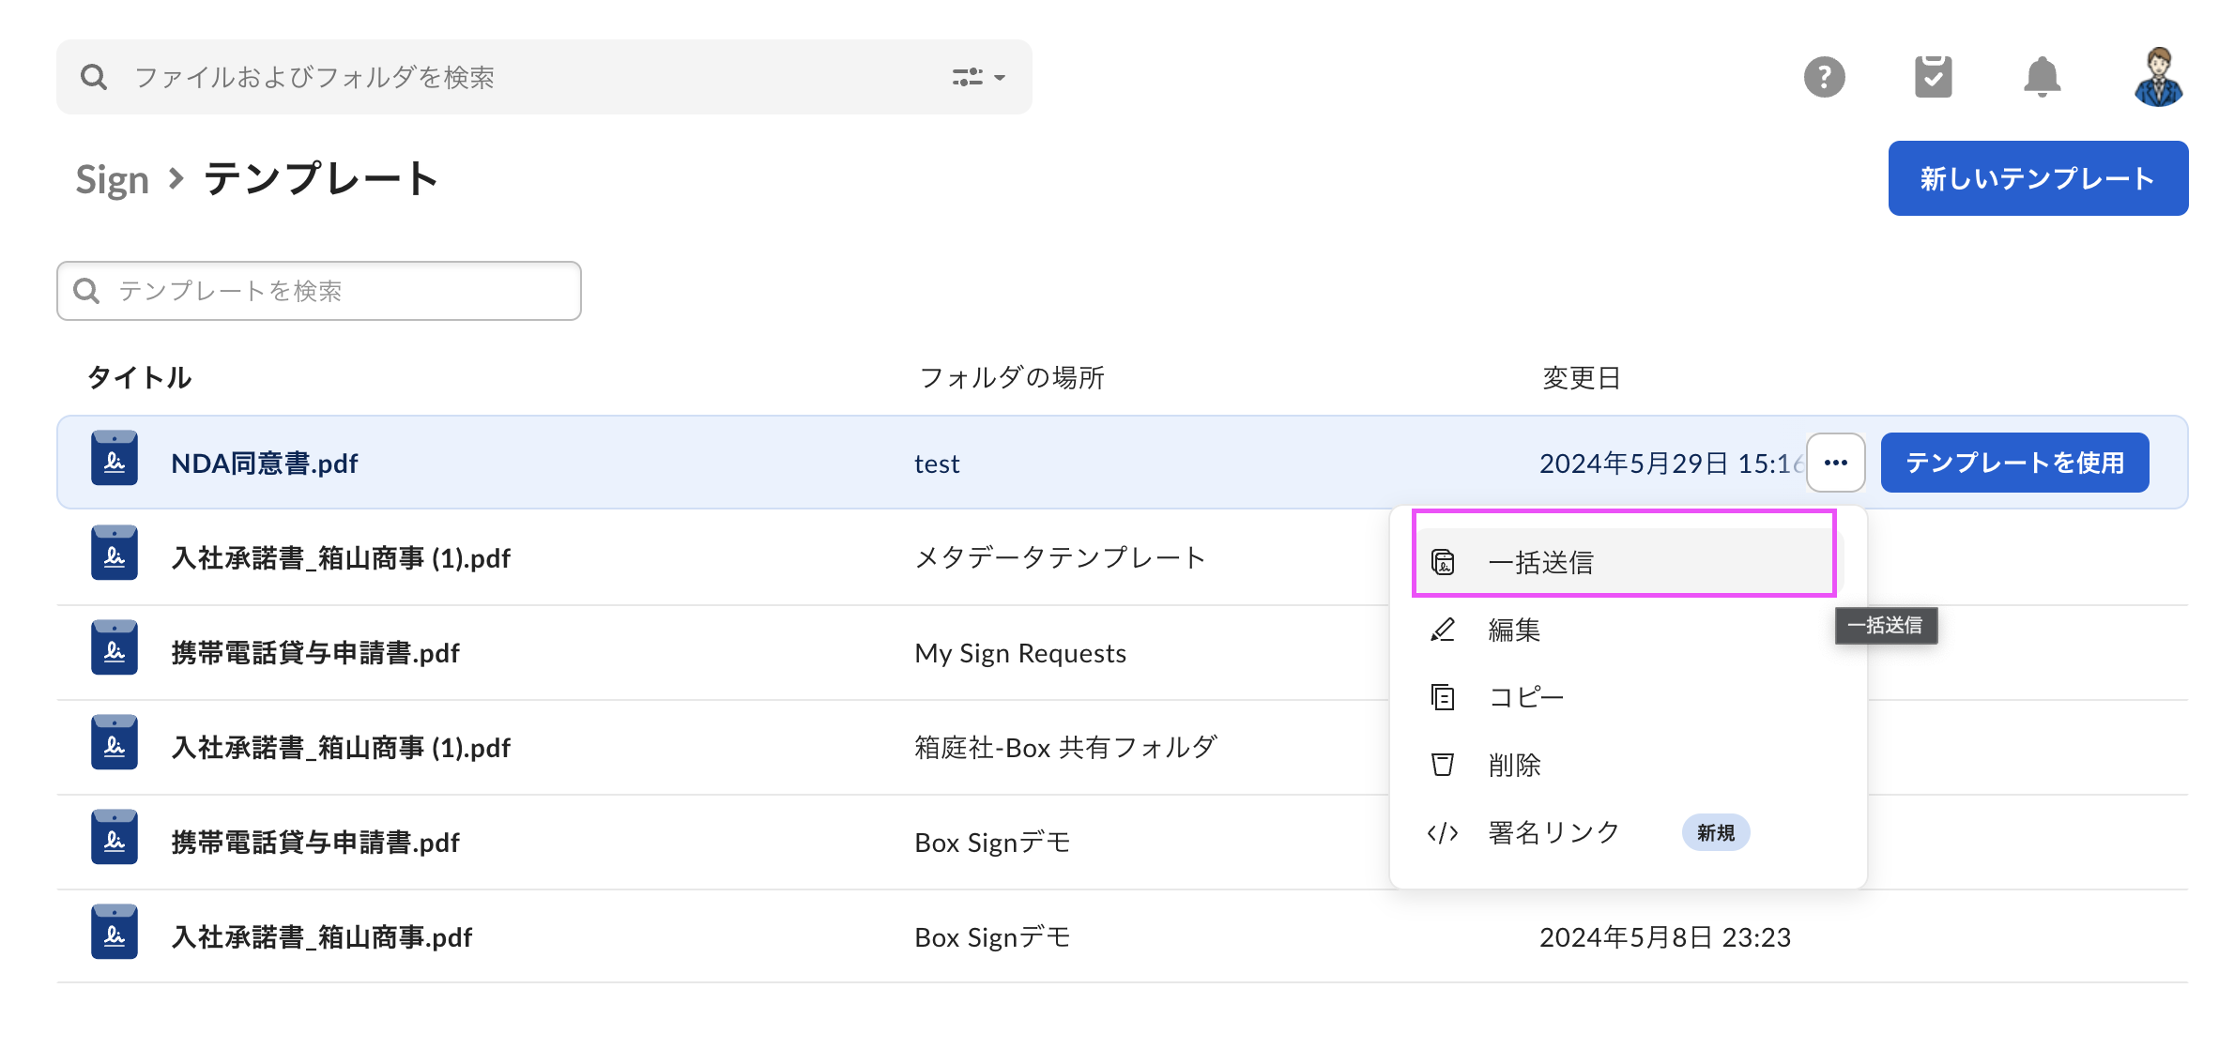Choose 編集 in the context menu
2219x1064 pixels.
(1513, 631)
